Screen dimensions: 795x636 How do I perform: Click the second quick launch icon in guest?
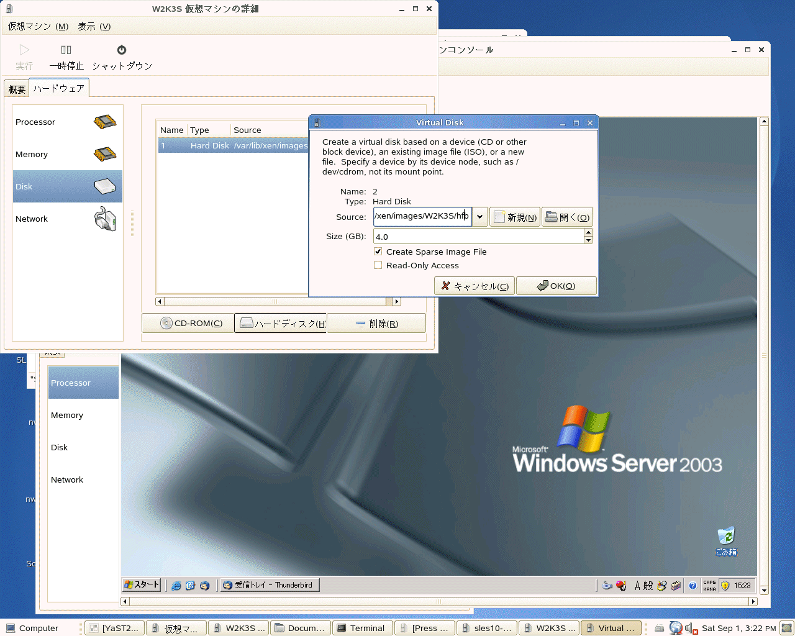pos(190,585)
